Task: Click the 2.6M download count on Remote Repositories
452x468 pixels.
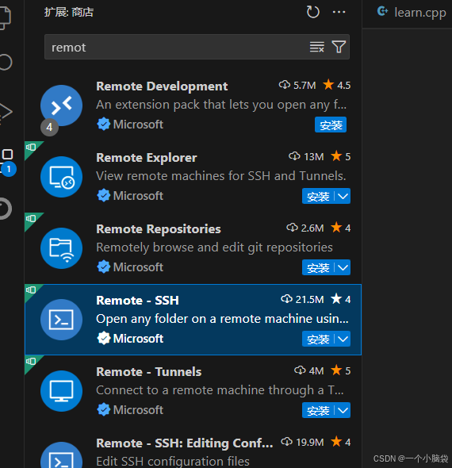Action: click(305, 228)
